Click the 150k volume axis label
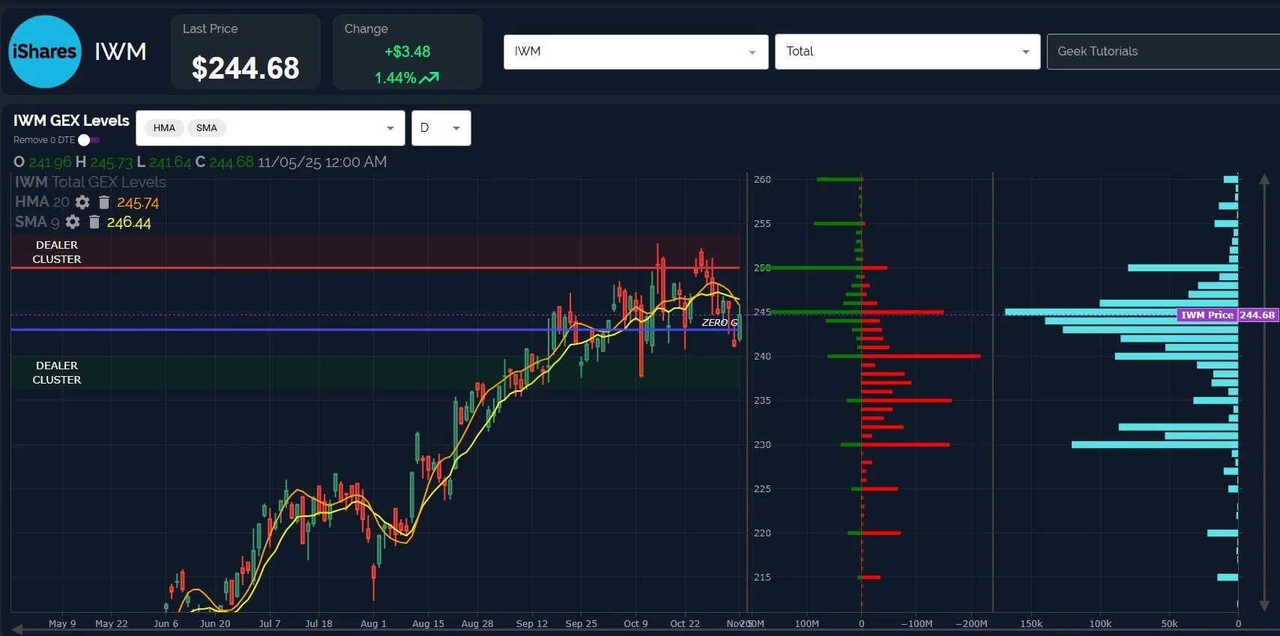 1031,623
